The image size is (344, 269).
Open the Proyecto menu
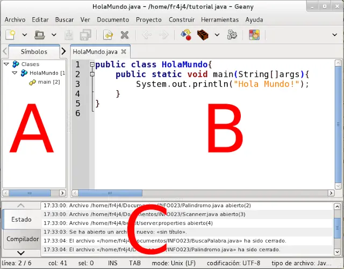click(149, 20)
